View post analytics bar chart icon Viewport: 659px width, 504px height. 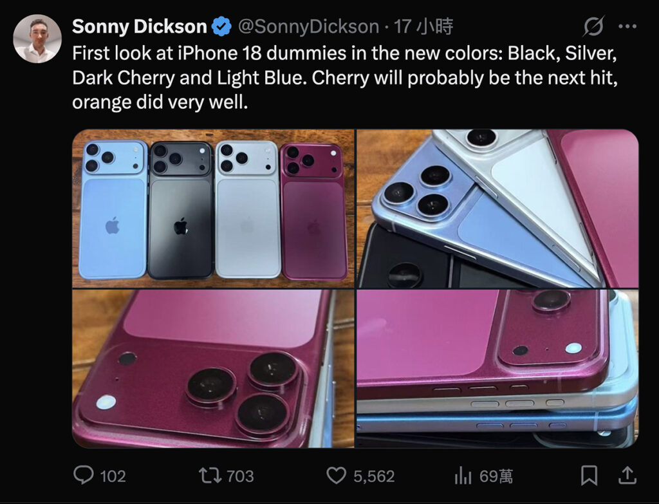pos(463,476)
